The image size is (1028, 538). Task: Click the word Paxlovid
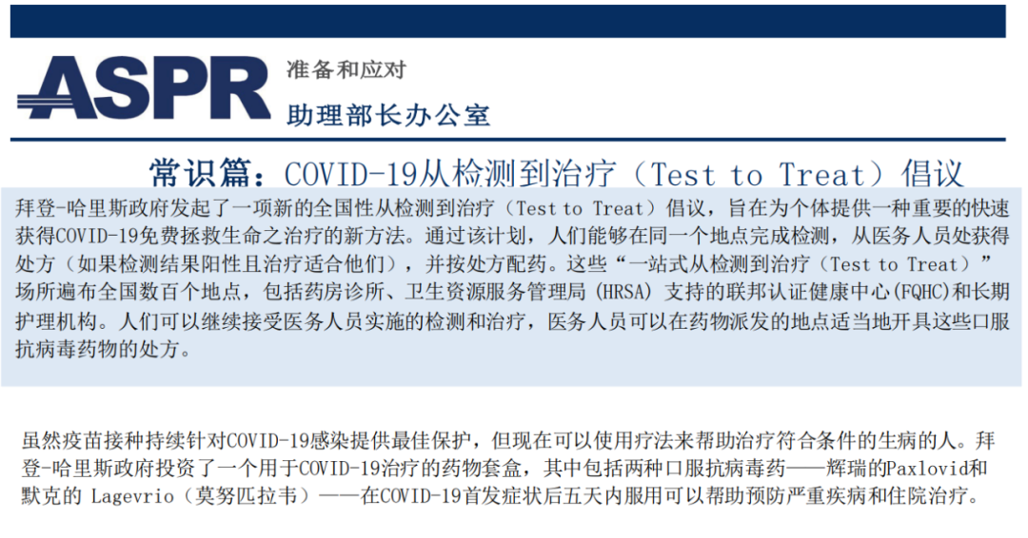[x=927, y=468]
